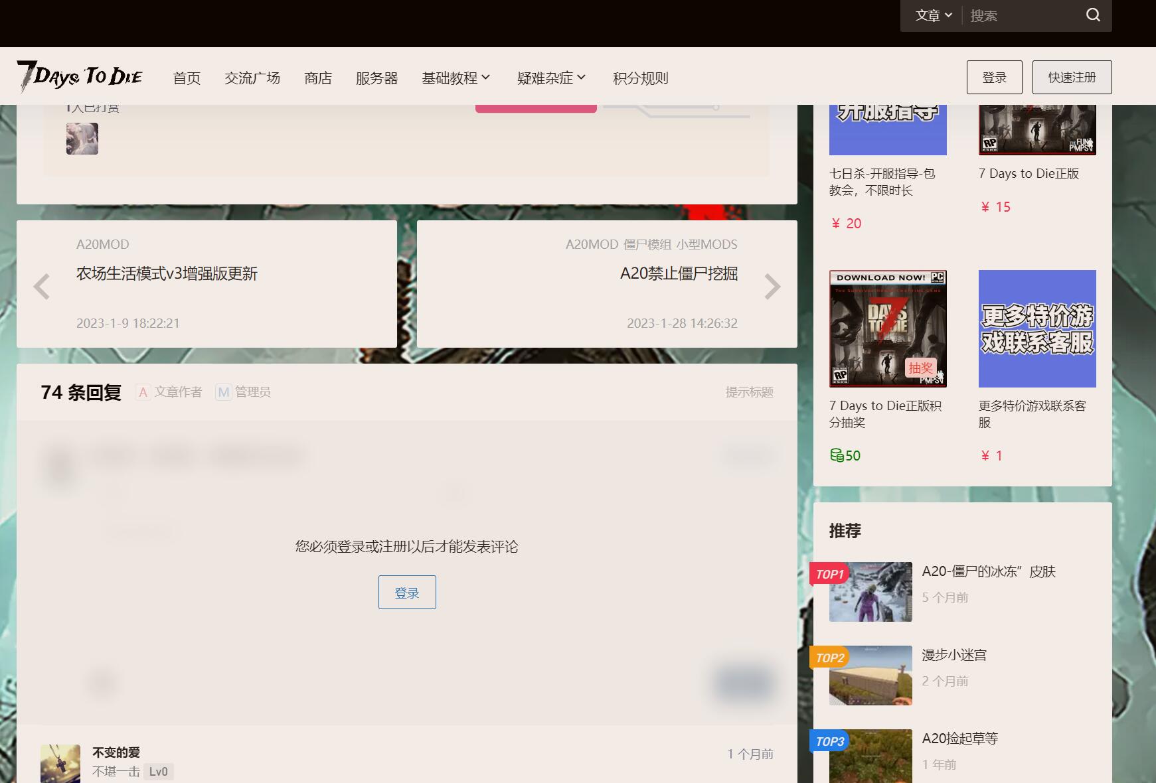The width and height of the screenshot is (1156, 783).
Task: Click the Lv0 level badge
Action: [x=159, y=772]
